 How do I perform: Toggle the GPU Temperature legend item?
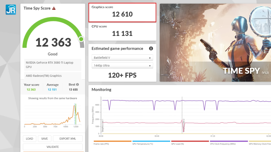pos(151,143)
